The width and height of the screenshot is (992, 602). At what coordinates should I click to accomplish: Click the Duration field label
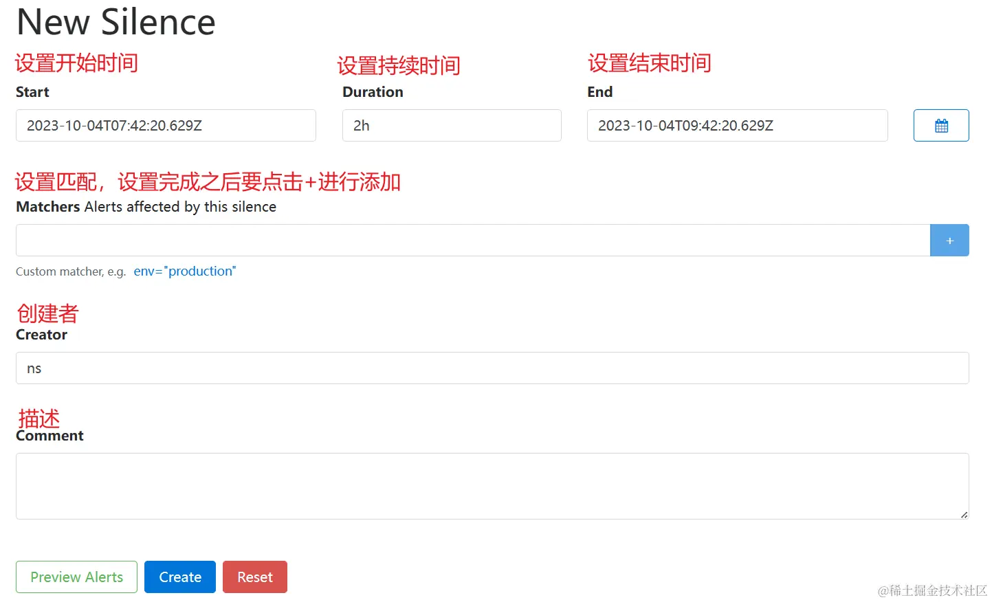[373, 92]
